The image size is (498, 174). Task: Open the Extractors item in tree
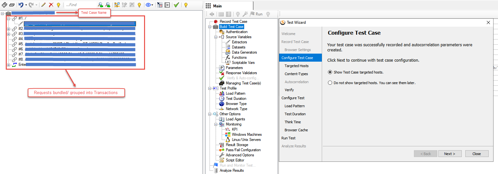[x=239, y=42]
